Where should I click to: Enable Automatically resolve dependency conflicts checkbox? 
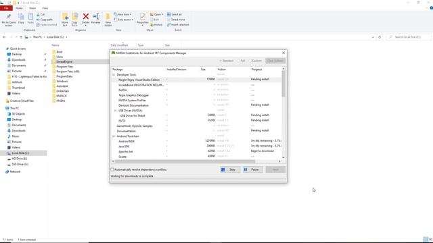point(112,169)
